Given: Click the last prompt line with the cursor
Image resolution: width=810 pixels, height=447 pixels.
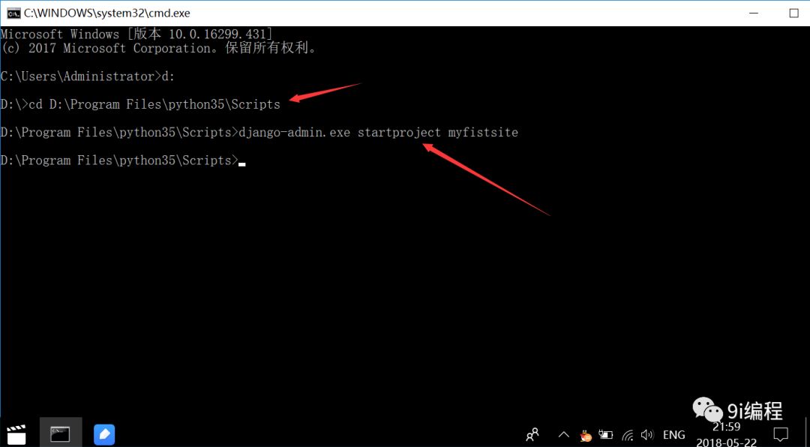Looking at the screenshot, I should [123, 160].
